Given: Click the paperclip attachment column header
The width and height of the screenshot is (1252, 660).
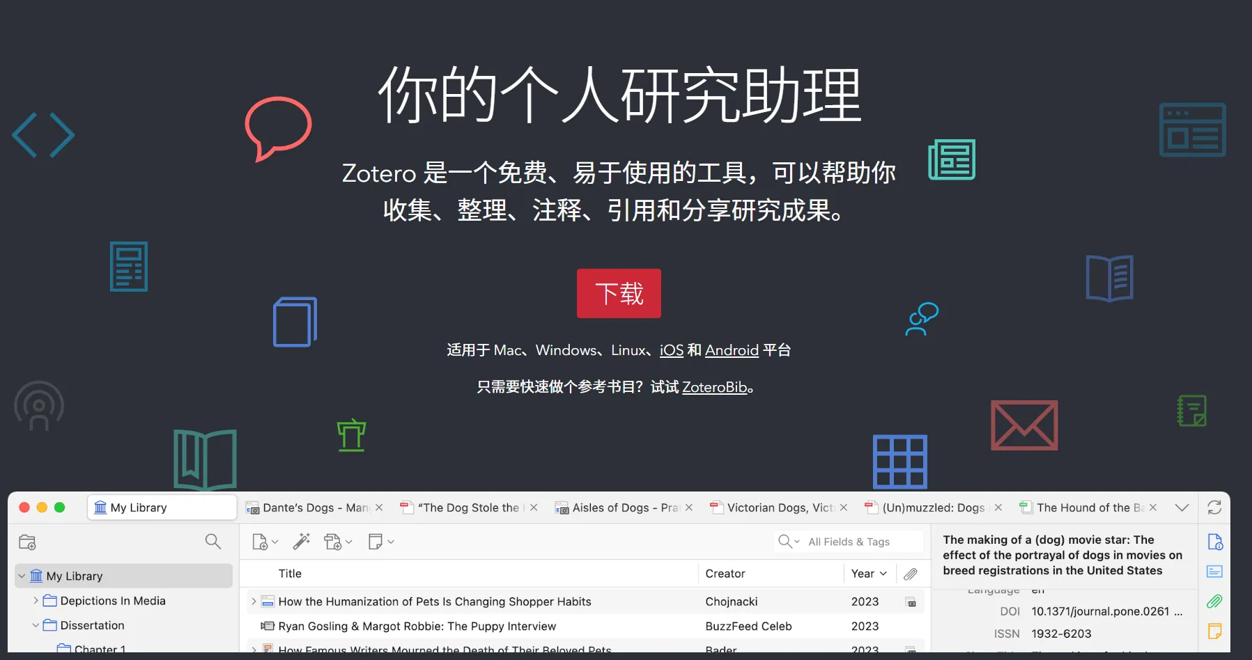Looking at the screenshot, I should 911,573.
